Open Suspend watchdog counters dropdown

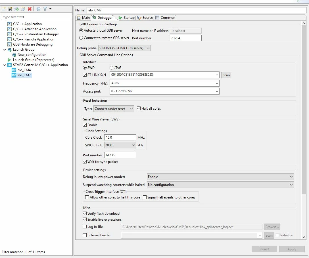tap(220, 185)
